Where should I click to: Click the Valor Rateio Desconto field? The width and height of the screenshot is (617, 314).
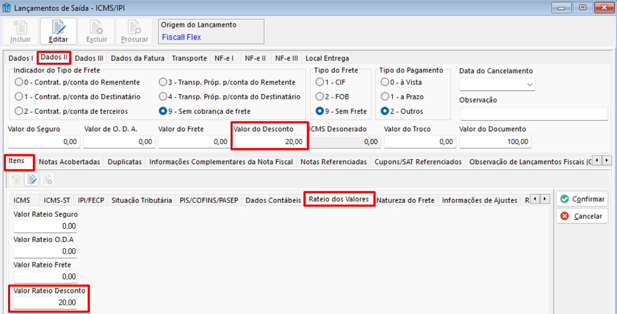pyautogui.click(x=45, y=303)
